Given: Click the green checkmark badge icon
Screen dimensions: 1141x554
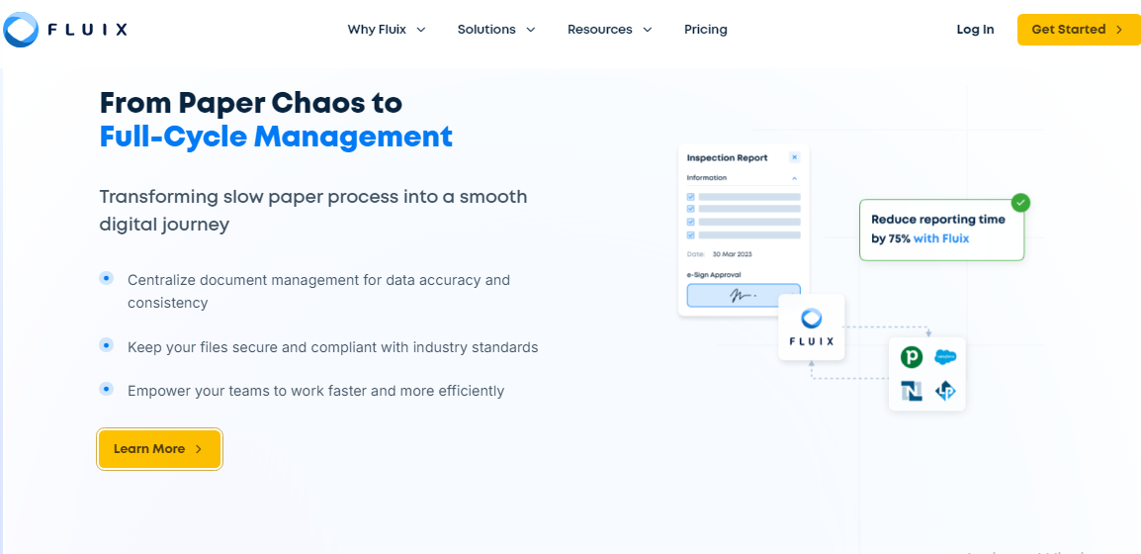Looking at the screenshot, I should (1020, 203).
